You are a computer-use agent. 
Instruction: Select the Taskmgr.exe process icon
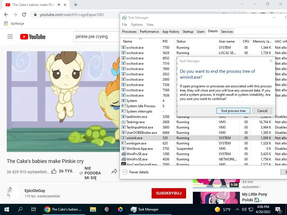coord(124,122)
